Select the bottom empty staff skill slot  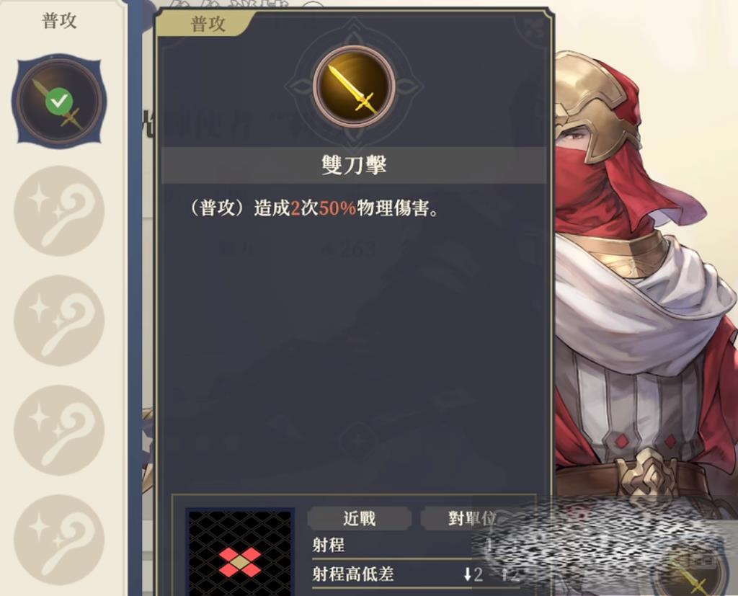click(59, 540)
